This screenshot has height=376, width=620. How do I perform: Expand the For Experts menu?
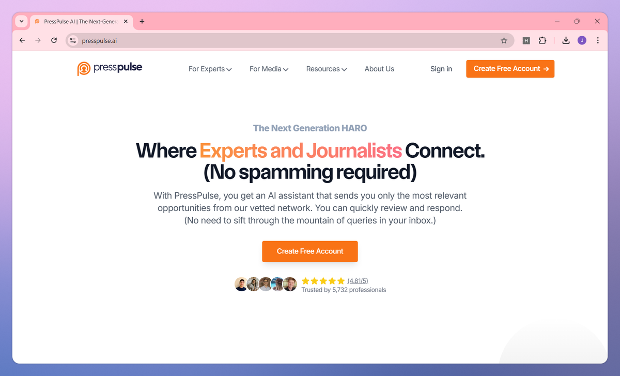[210, 69]
